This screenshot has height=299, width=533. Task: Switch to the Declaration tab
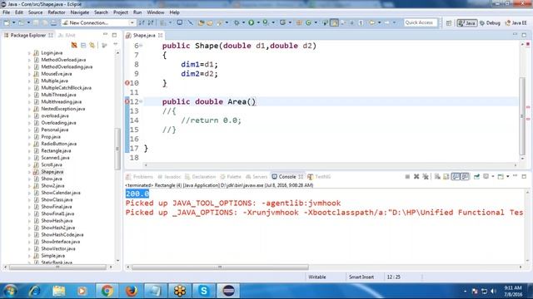[201, 177]
